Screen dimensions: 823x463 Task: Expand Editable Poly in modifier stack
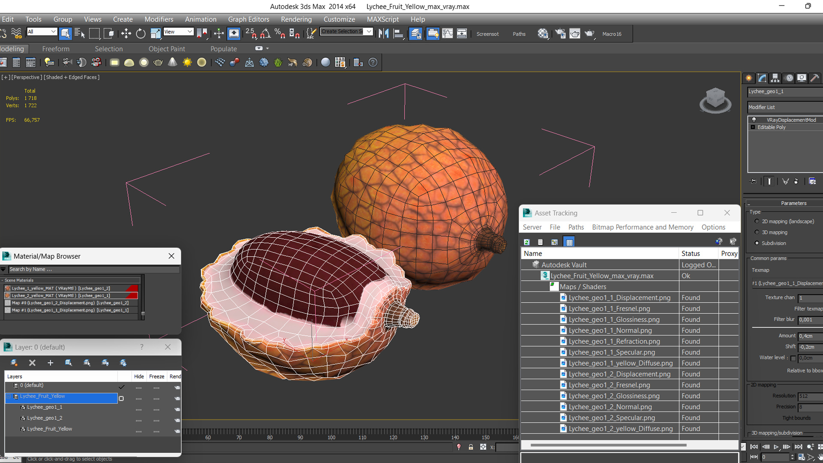(x=753, y=127)
